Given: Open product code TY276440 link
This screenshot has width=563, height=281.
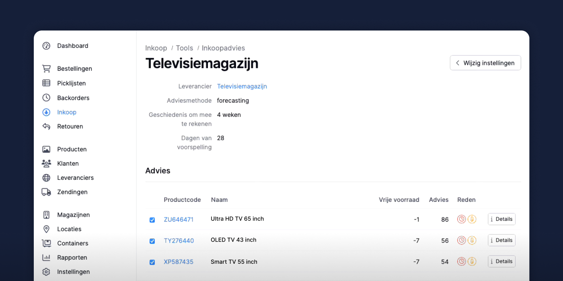Looking at the screenshot, I should [x=179, y=241].
